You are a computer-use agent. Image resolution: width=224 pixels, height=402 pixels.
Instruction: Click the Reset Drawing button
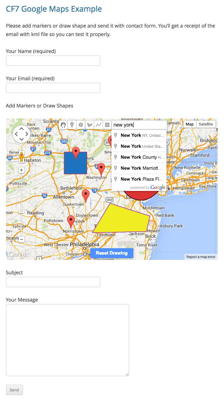112,253
